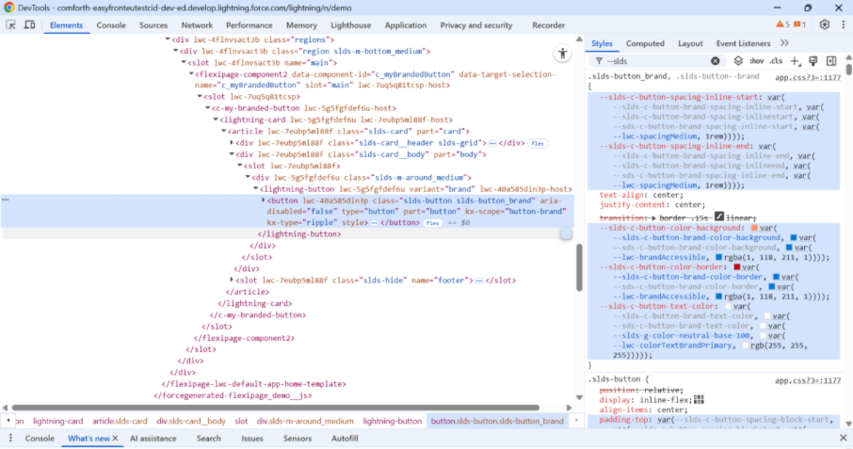Expand the slds-card__header div node

232,143
